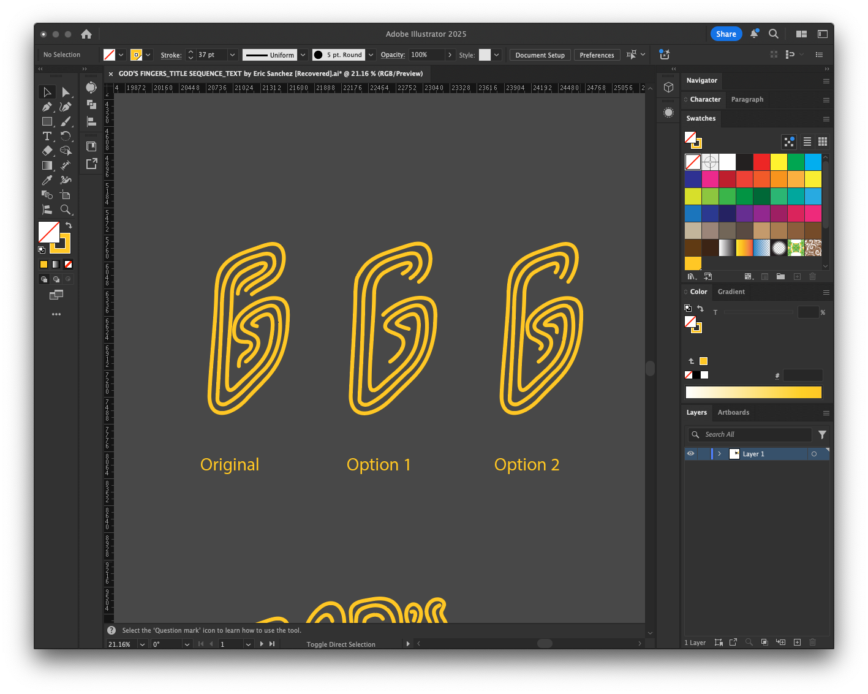868x694 pixels.
Task: Open the search magnifier in title bar
Action: 774,34
